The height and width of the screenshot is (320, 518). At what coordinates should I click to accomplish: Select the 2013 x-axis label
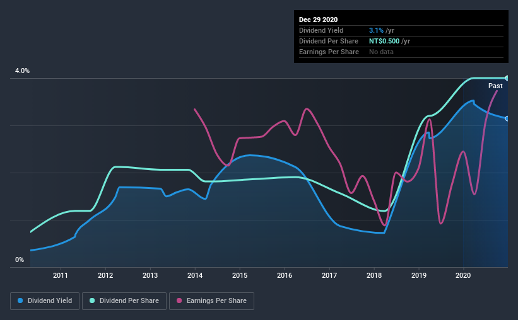[150, 275]
